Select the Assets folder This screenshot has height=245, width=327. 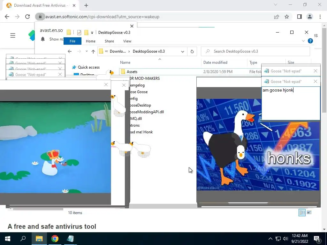coord(132,72)
